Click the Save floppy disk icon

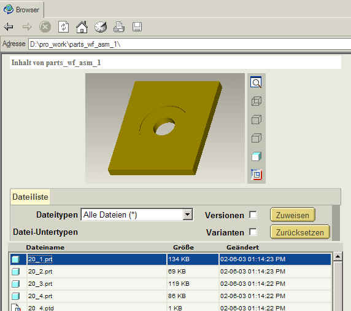point(137,27)
